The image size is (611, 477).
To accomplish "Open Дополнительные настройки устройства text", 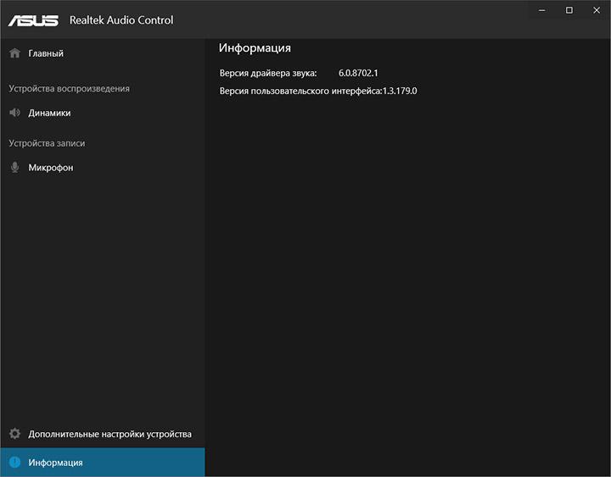I will [x=109, y=434].
